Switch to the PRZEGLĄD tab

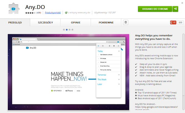pyautogui.click(x=15, y=23)
